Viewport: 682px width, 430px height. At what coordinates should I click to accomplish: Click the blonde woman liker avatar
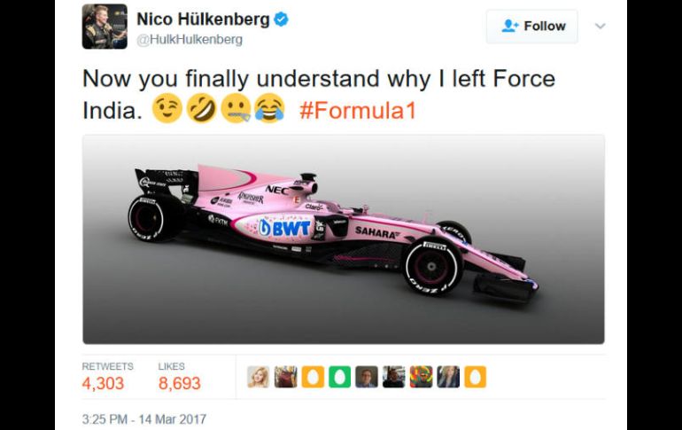(259, 377)
